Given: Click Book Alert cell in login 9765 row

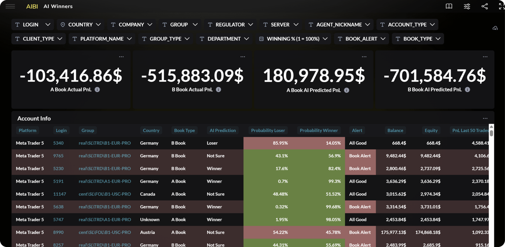Looking at the screenshot, I should pyautogui.click(x=360, y=156).
